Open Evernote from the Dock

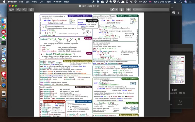tap(4, 38)
